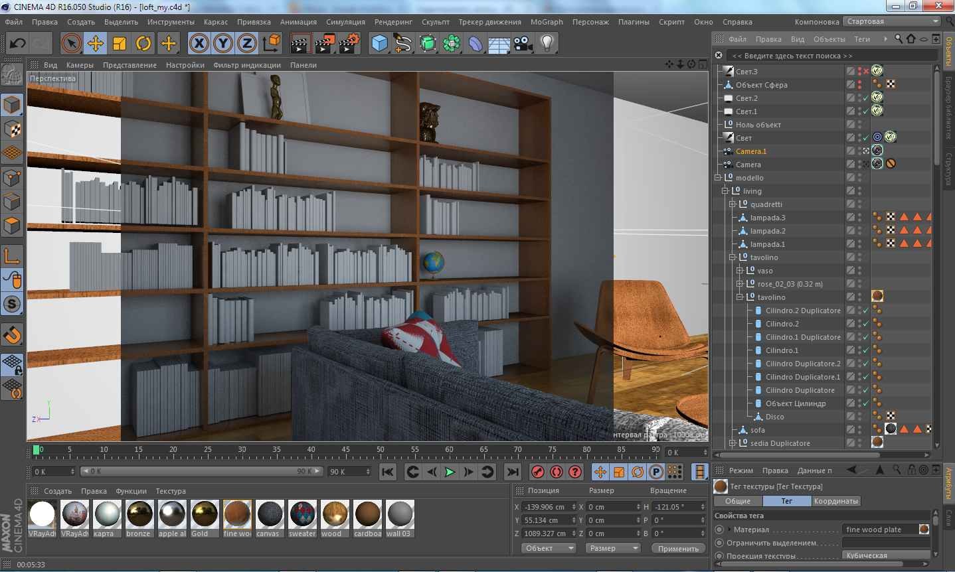Select the Move tool in toolbar
955x572 pixels.
(x=95, y=44)
